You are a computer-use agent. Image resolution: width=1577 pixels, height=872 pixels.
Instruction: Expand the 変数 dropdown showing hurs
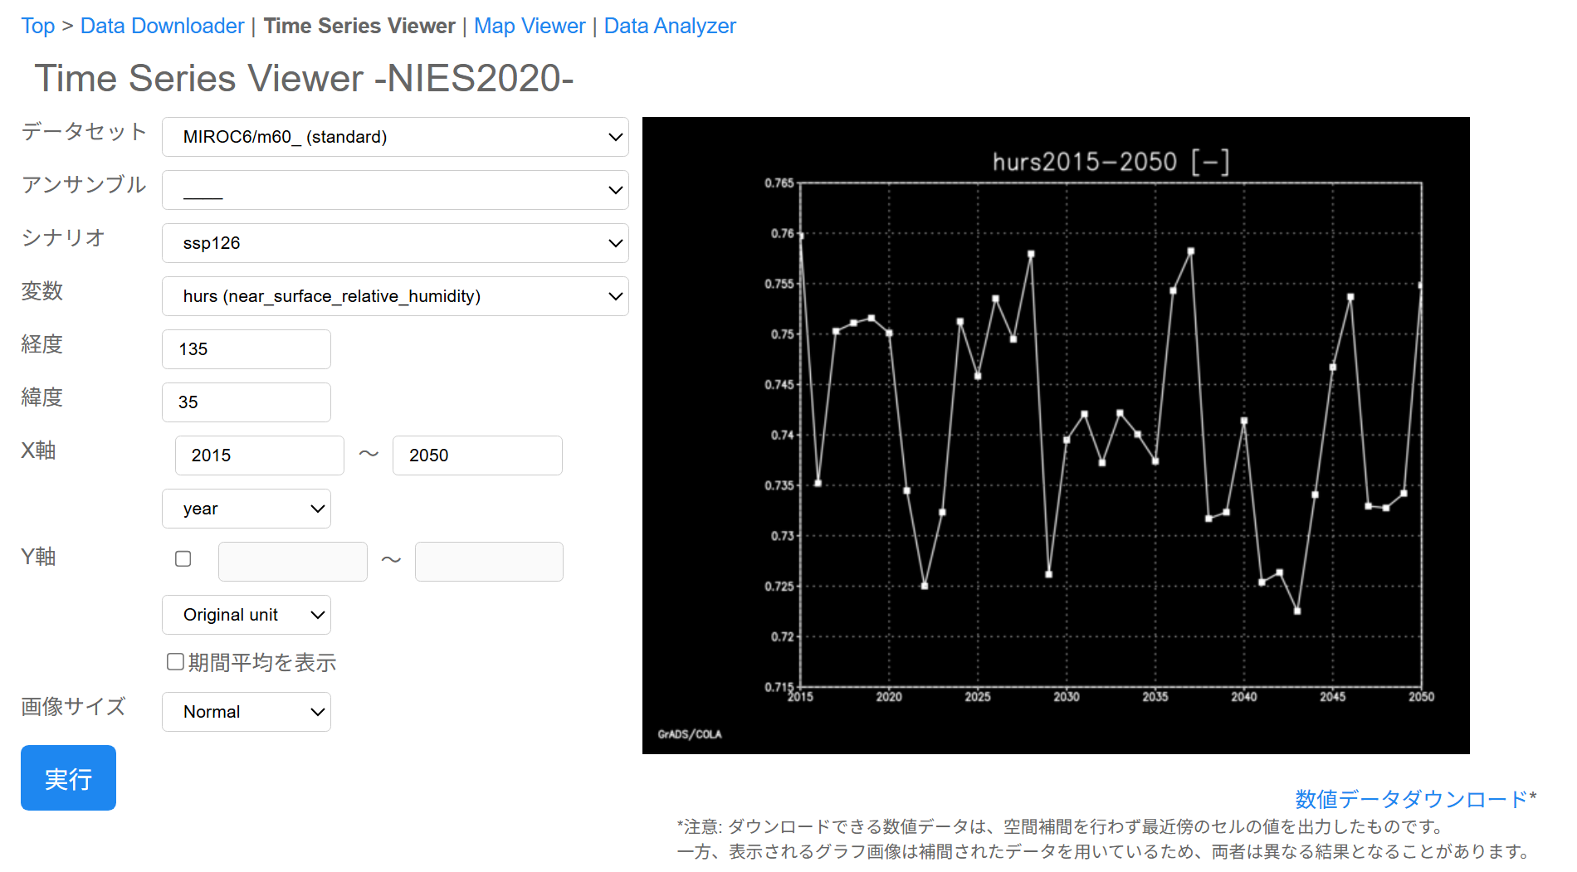(395, 296)
